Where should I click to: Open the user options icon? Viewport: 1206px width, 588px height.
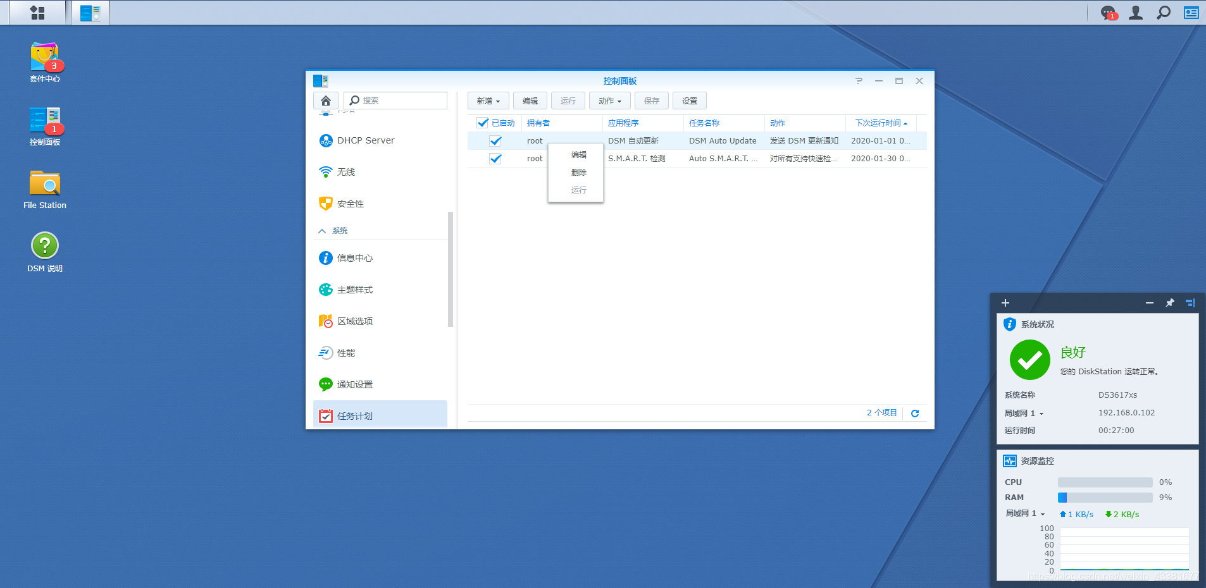click(1136, 13)
